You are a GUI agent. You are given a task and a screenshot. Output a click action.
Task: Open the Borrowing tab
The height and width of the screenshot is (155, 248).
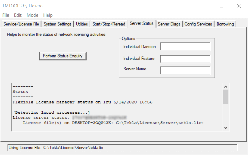(225, 24)
